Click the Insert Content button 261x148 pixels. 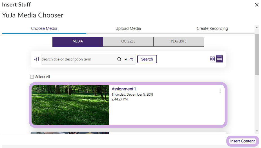point(242,141)
